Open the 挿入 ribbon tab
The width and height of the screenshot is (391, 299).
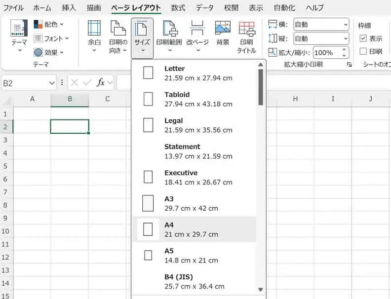[69, 8]
